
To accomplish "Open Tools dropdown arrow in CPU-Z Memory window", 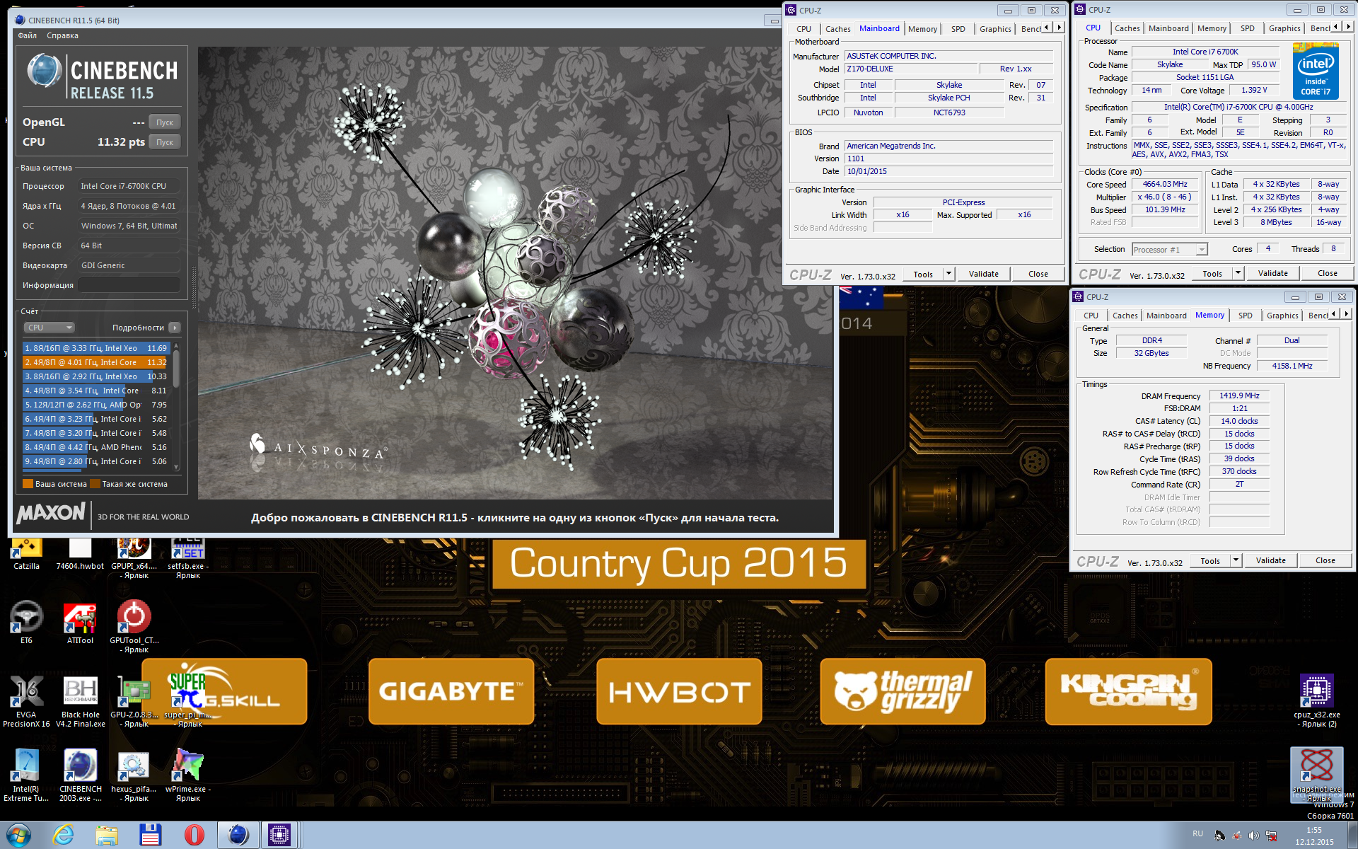I will click(x=1236, y=560).
